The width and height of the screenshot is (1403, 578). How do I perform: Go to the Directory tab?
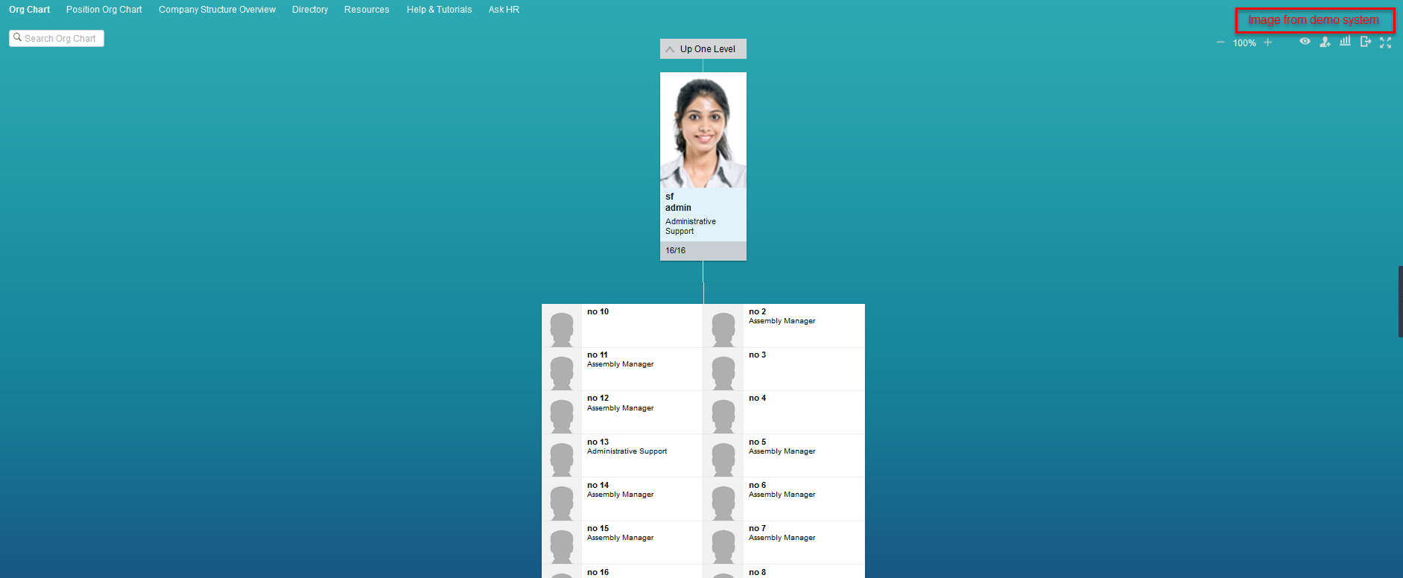click(310, 10)
